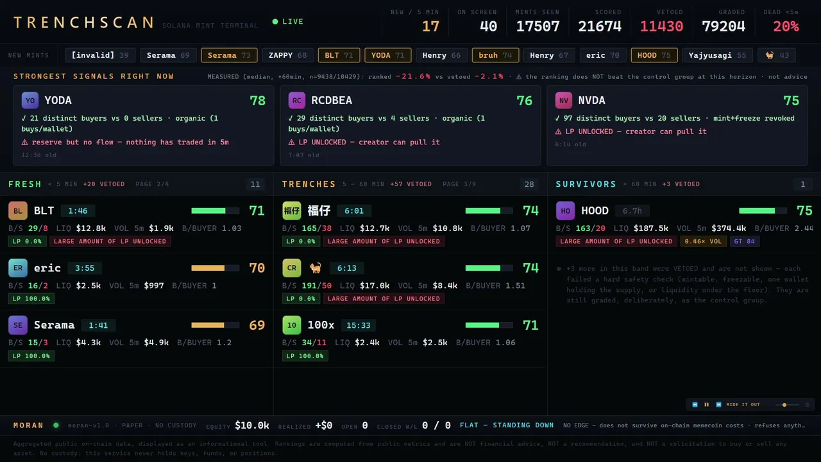
Task: Click the +57 VETOED label in TRENCHES
Action: click(x=410, y=184)
